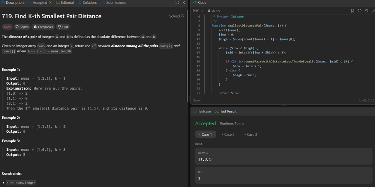
Task: Show the Companies list
Action: pyautogui.click(x=43, y=27)
